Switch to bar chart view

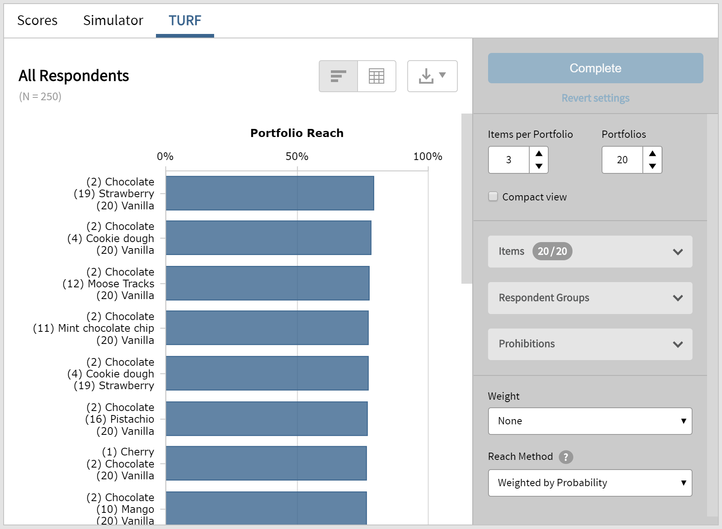(x=338, y=76)
